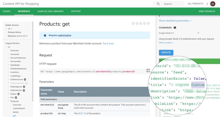Expand the v2.1 version section

[x=6, y=29]
